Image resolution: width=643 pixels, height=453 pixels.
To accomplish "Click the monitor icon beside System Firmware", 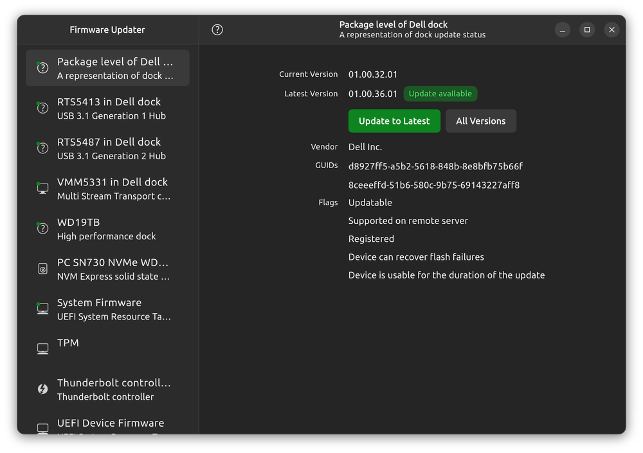I will pyautogui.click(x=42, y=309).
